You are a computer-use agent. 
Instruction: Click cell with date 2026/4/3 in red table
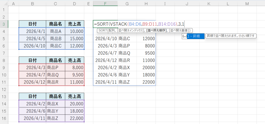pyautogui.click(x=32, y=68)
